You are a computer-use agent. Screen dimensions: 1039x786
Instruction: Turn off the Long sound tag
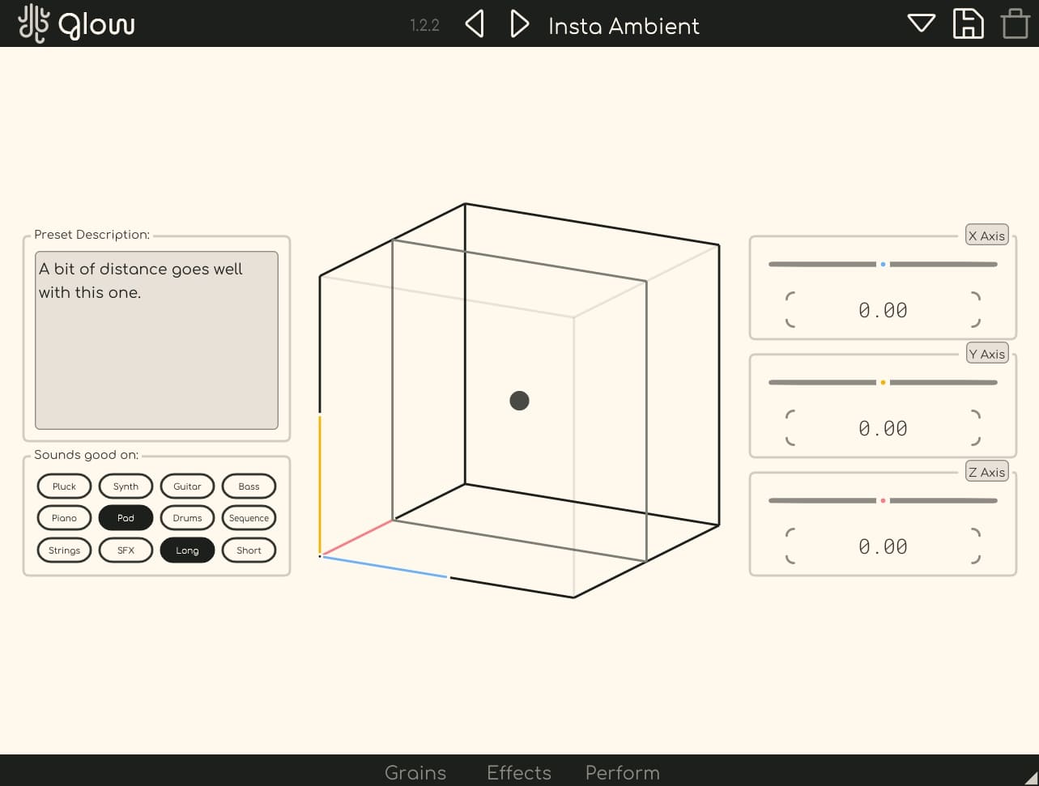click(x=187, y=550)
